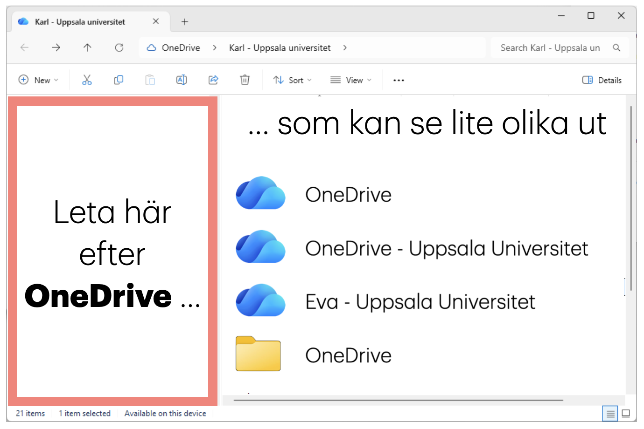
Task: Click the horizontal scrollbar at bottom
Action: 398,400
